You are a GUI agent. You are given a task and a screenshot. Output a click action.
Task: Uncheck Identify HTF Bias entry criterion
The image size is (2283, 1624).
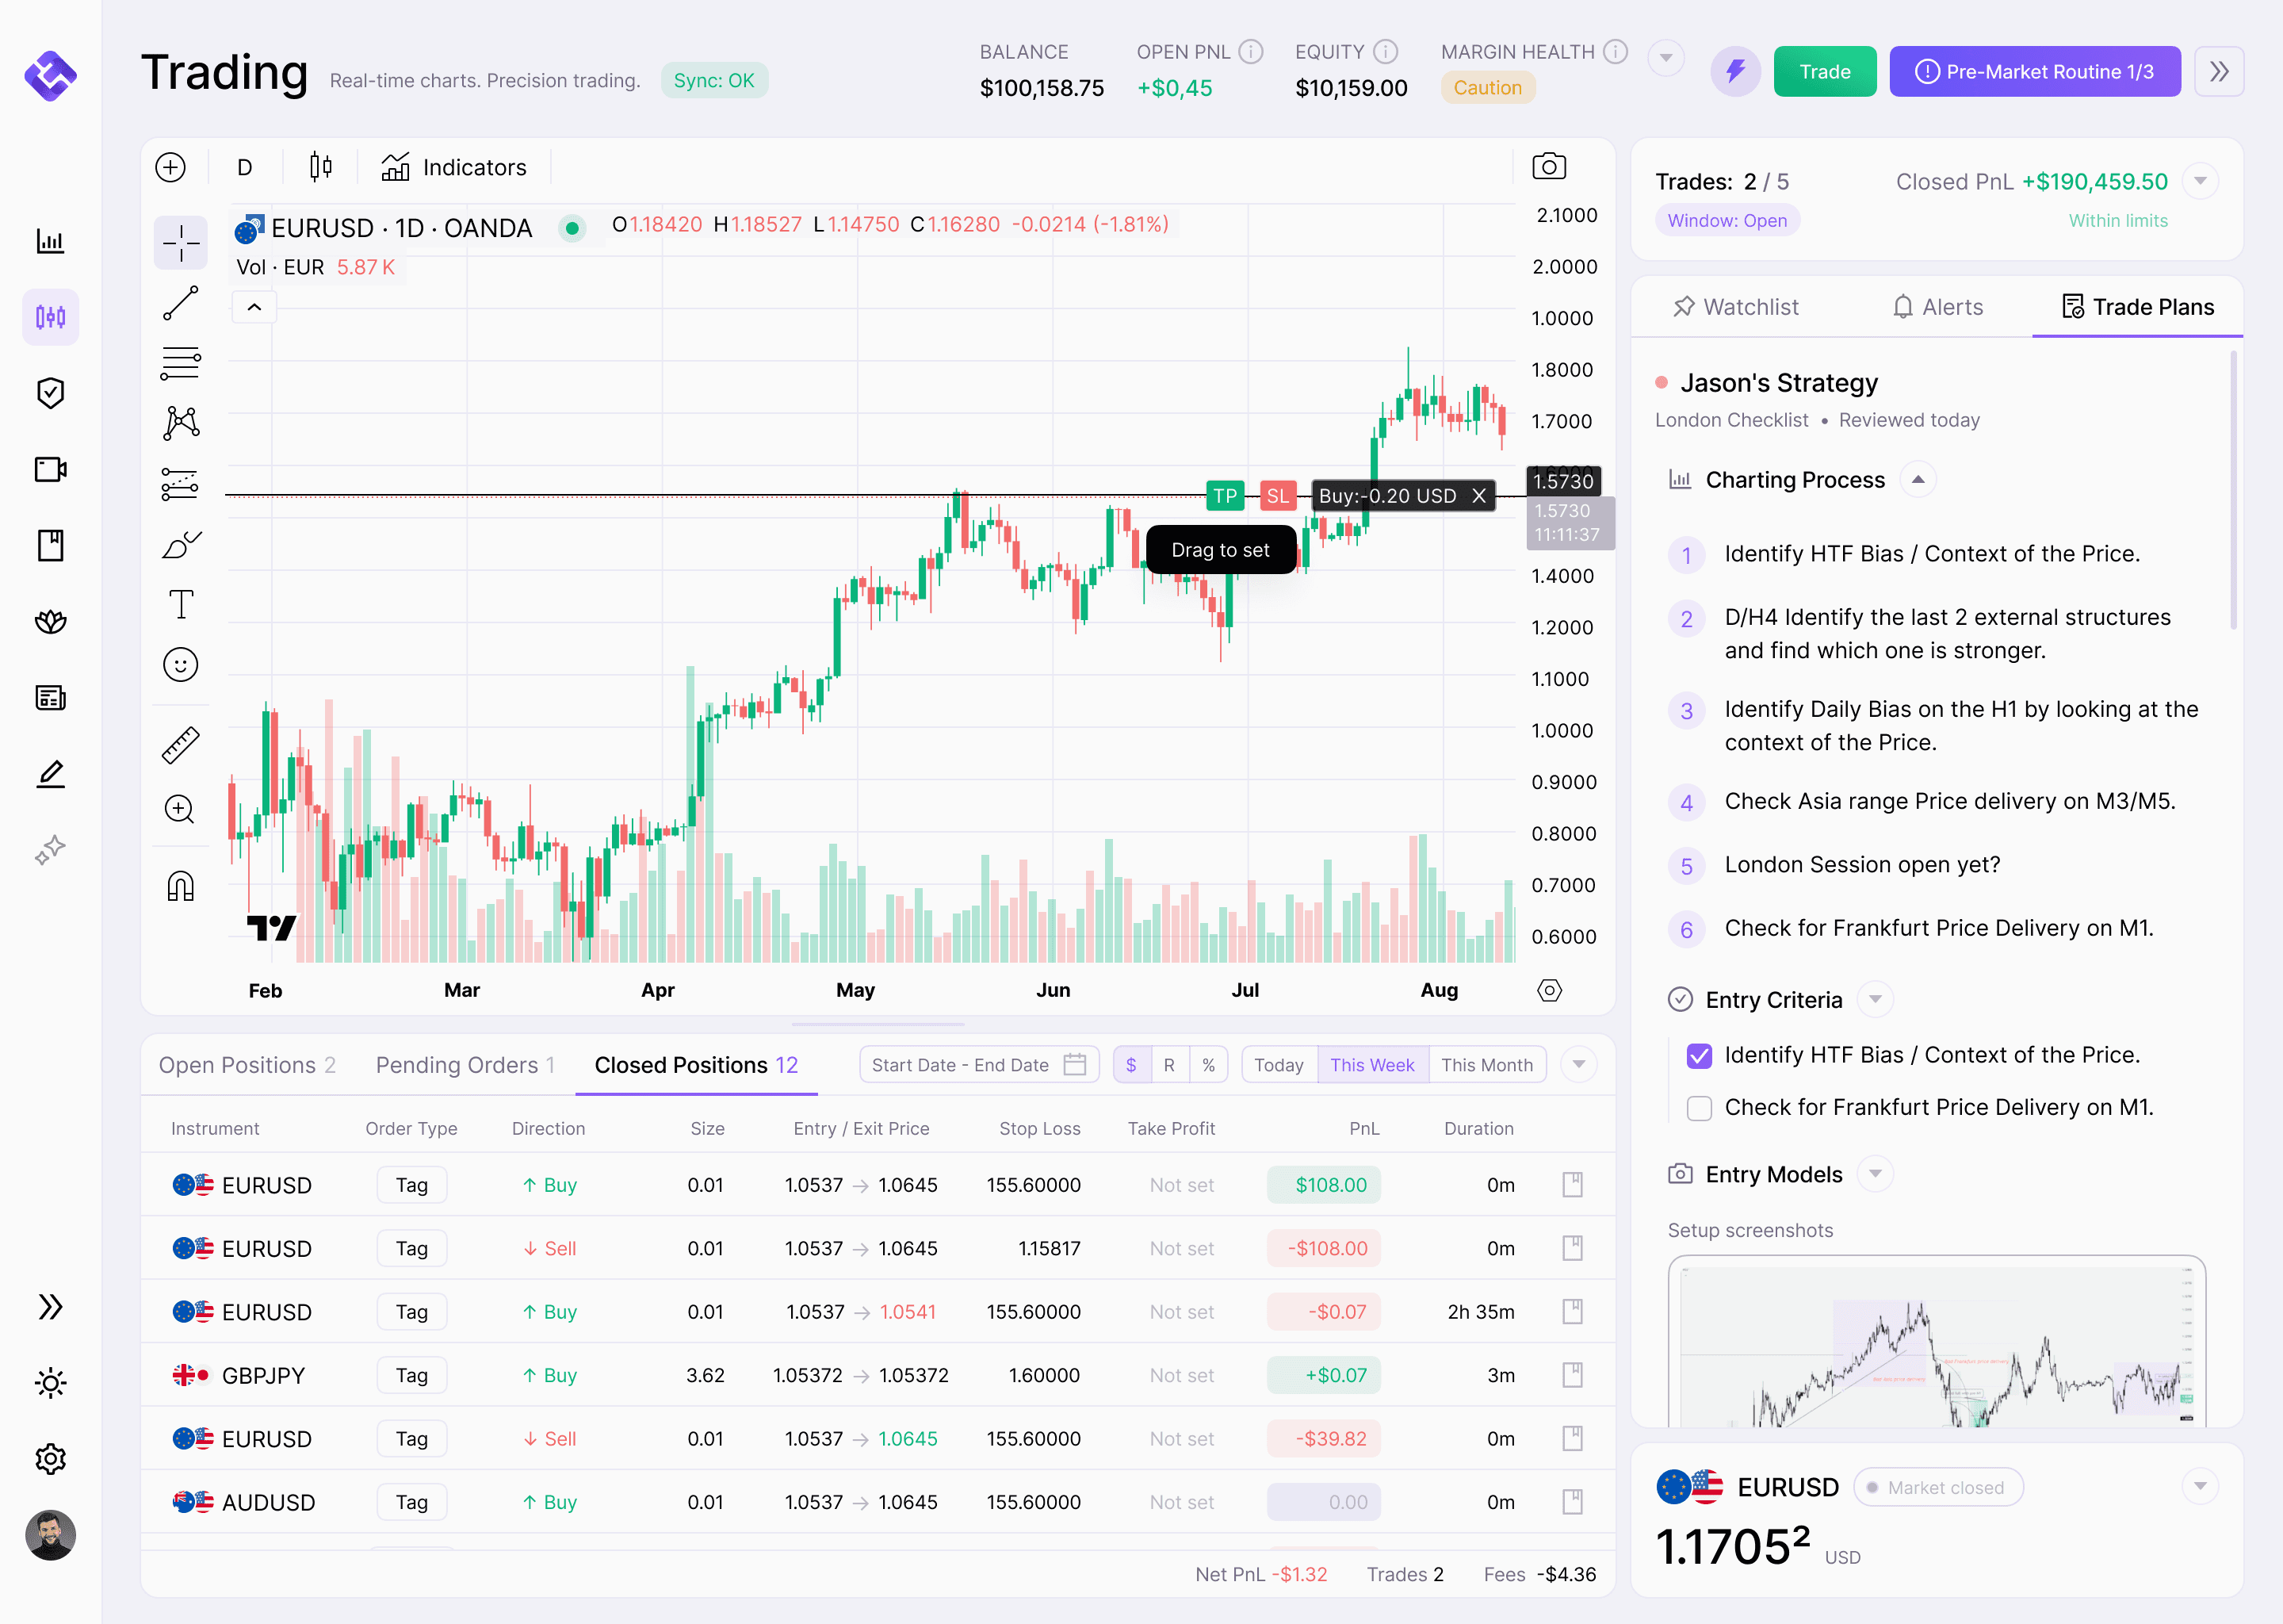[1698, 1055]
